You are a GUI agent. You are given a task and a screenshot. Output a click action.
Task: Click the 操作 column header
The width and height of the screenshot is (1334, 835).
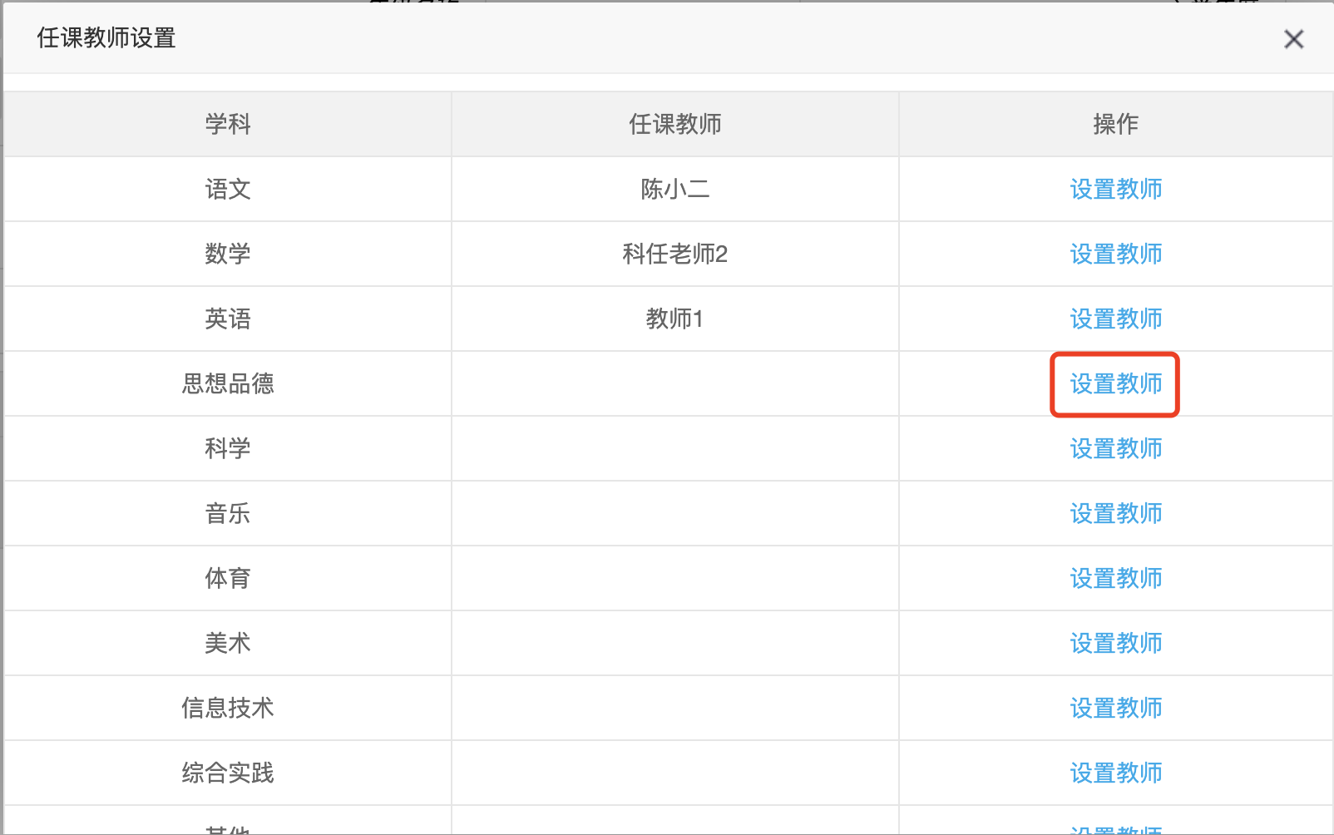pyautogui.click(x=1115, y=125)
